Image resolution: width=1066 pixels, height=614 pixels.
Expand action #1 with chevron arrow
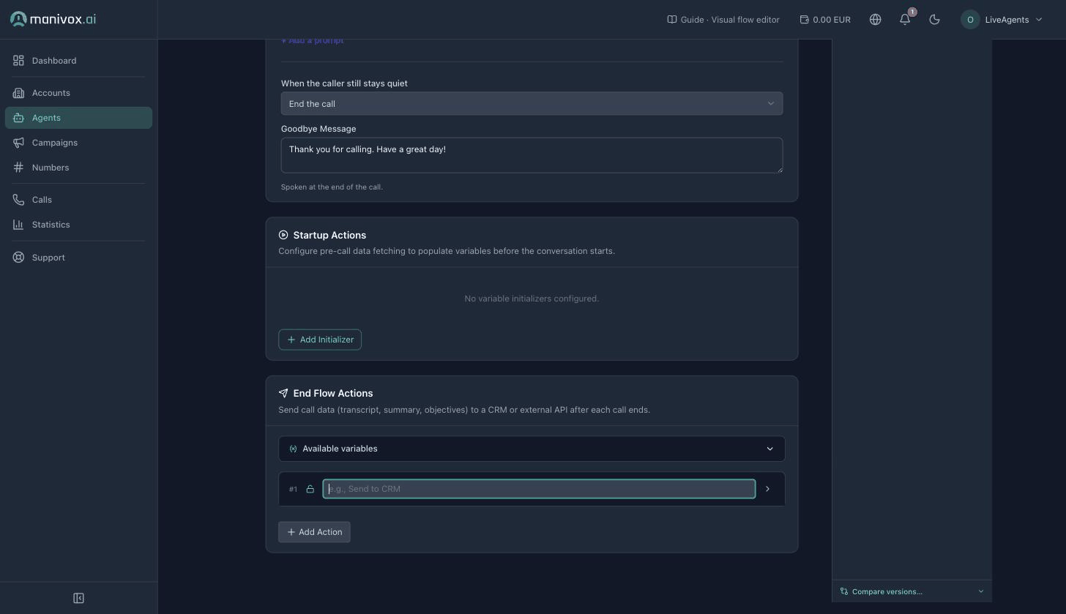pyautogui.click(x=767, y=489)
